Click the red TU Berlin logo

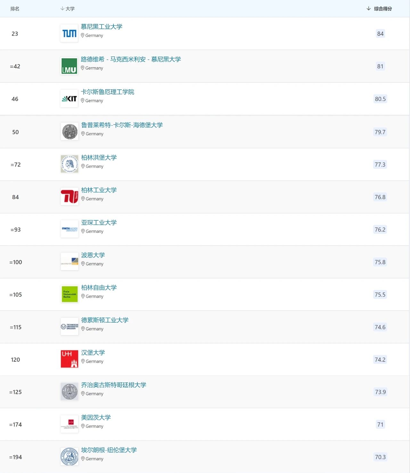(x=70, y=196)
